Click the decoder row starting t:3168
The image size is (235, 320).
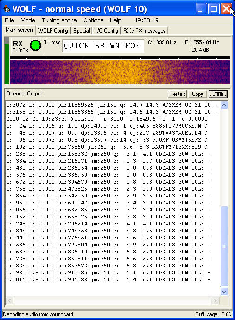coord(111,112)
